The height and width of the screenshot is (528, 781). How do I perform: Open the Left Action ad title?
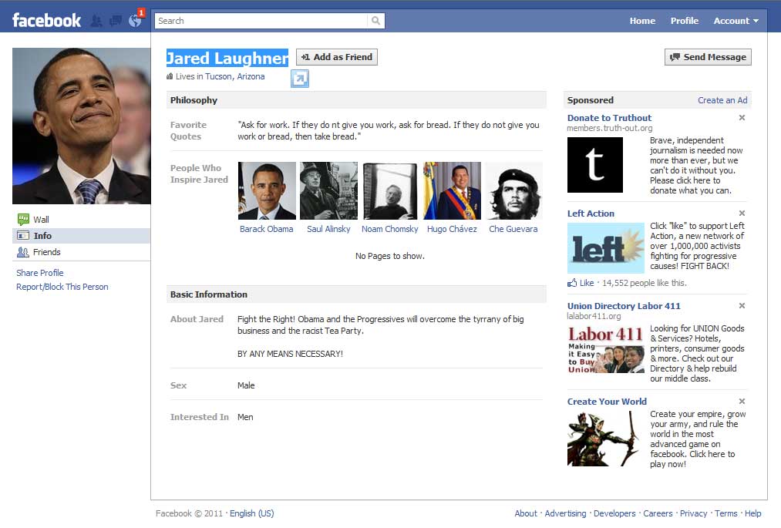[591, 214]
